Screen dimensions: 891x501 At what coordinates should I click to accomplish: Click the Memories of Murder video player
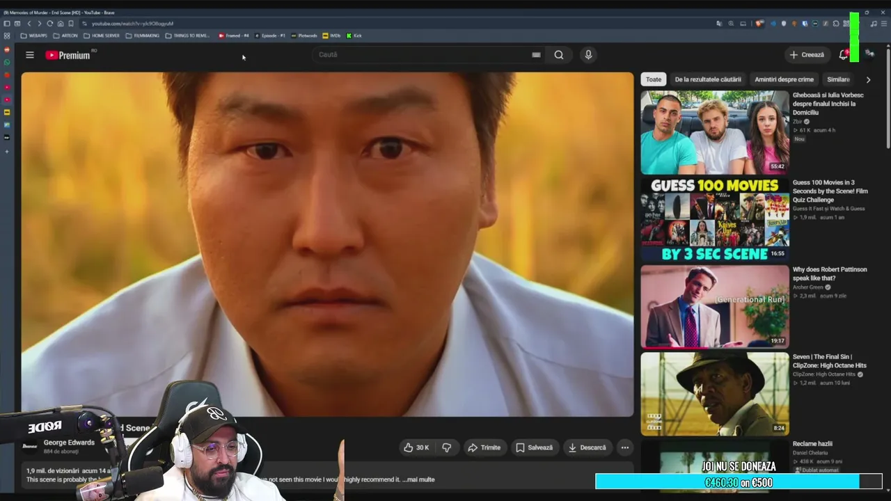click(x=327, y=244)
